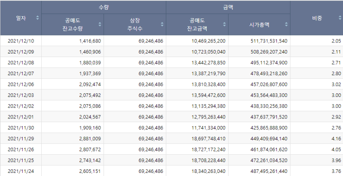Select date cell 2021/12/03
343x176 pixels.
(21, 96)
